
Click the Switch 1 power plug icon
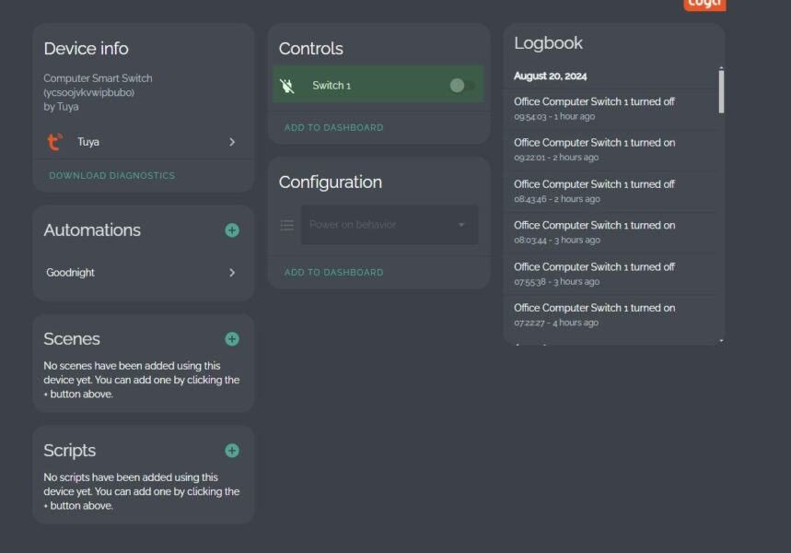tap(287, 86)
